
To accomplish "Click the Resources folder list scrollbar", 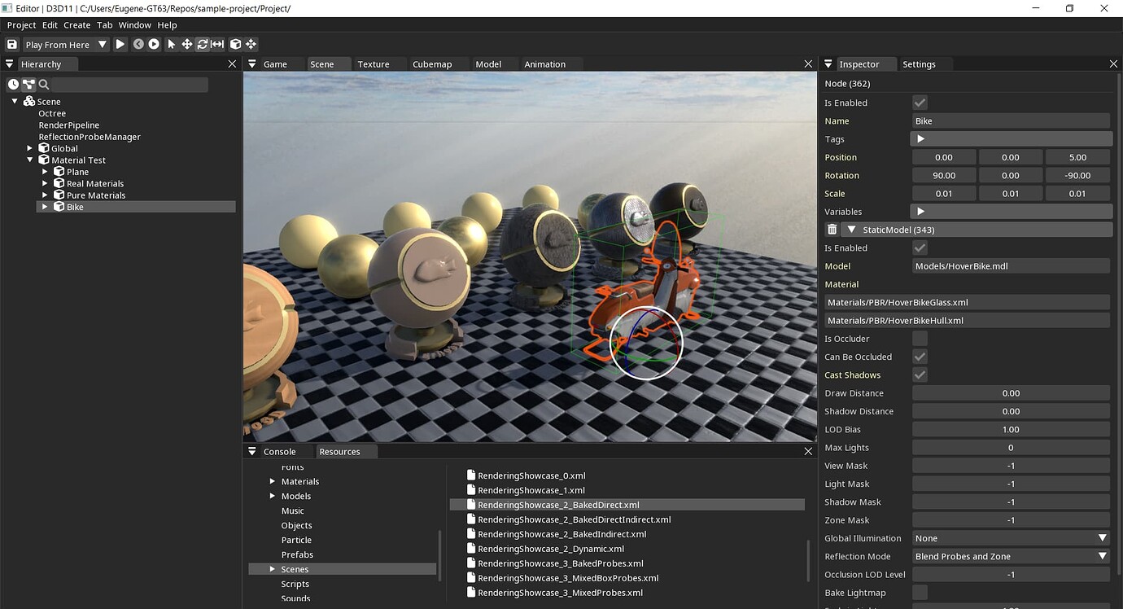I will pyautogui.click(x=440, y=556).
